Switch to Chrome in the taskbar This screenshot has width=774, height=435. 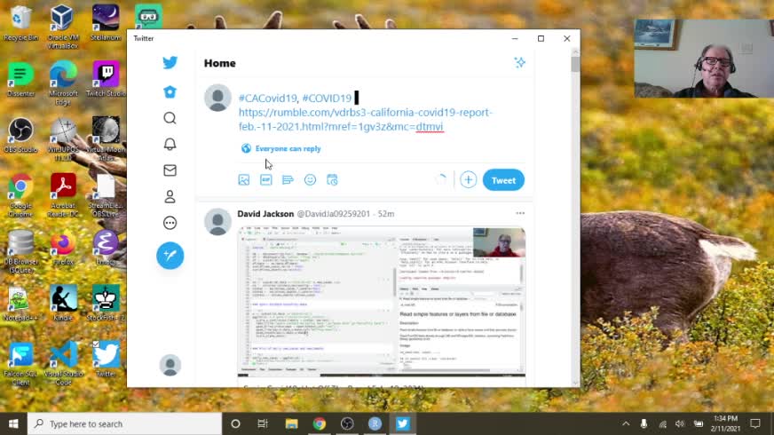320,423
